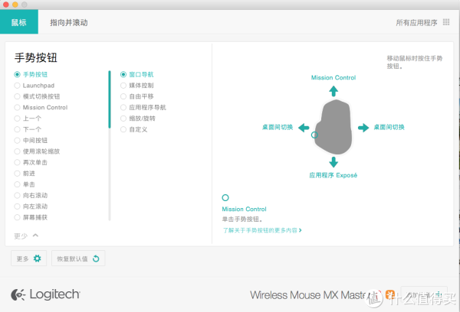Select Mission Control radio in the button list
The image size is (460, 312).
pyautogui.click(x=17, y=107)
